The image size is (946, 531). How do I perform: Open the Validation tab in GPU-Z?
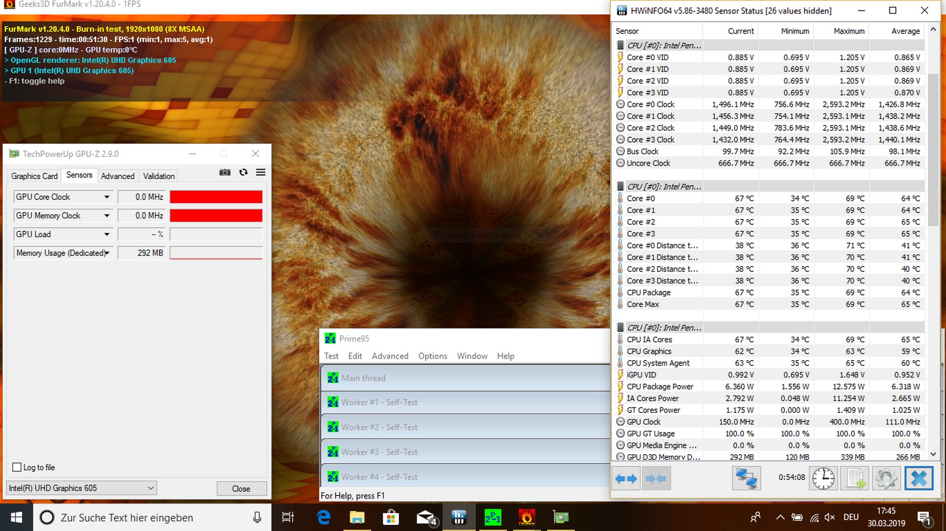point(159,176)
